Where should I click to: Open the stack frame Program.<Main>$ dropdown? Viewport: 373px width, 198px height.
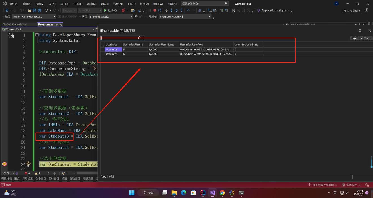tap(185, 17)
